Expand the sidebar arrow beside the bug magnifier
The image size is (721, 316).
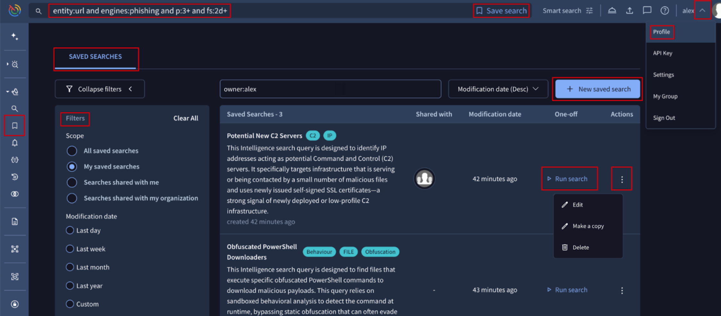tap(7, 64)
